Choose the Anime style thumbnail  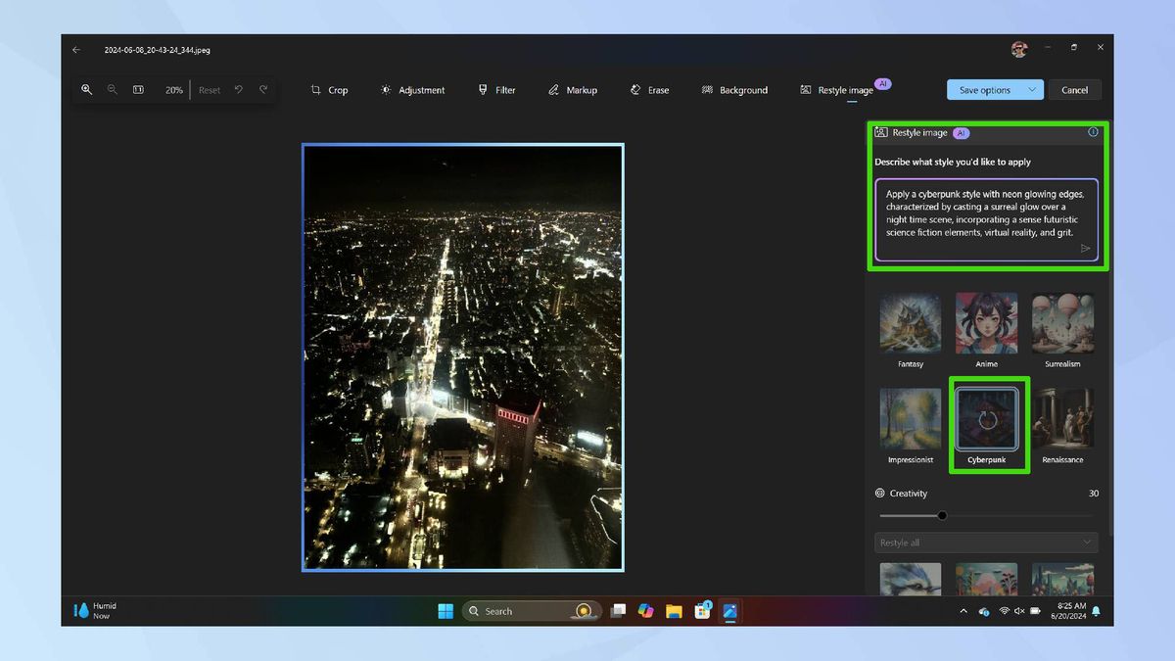click(986, 323)
